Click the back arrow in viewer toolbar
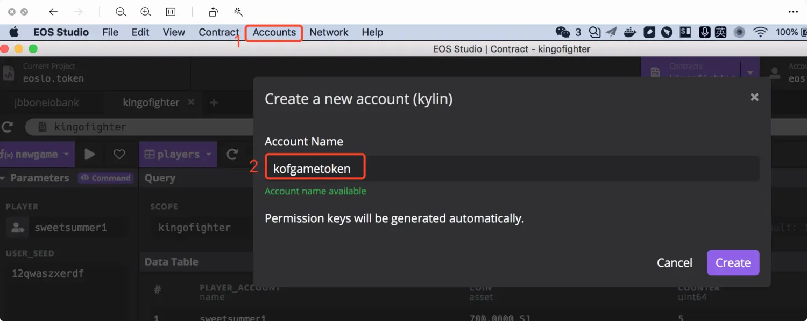This screenshot has height=321, width=807. point(53,12)
